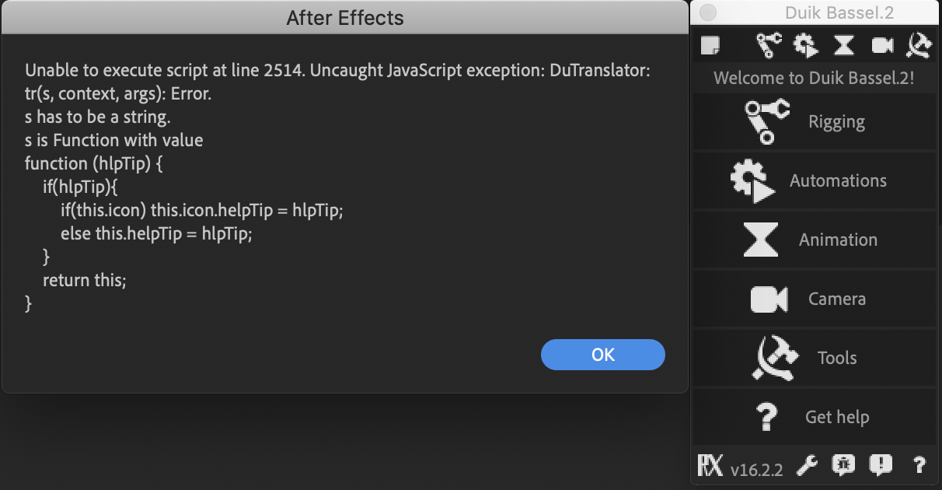Open the bug report icon in the status bar
The width and height of the screenshot is (942, 490).
pyautogui.click(x=844, y=467)
